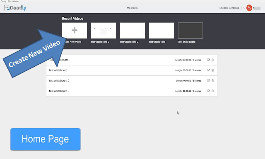Delete the test whiteboard 2 row

(212, 81)
